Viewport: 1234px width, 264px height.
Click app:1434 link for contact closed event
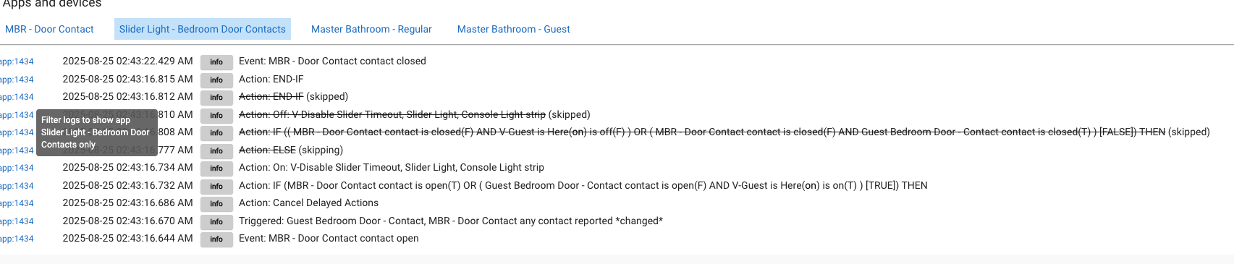tap(17, 61)
